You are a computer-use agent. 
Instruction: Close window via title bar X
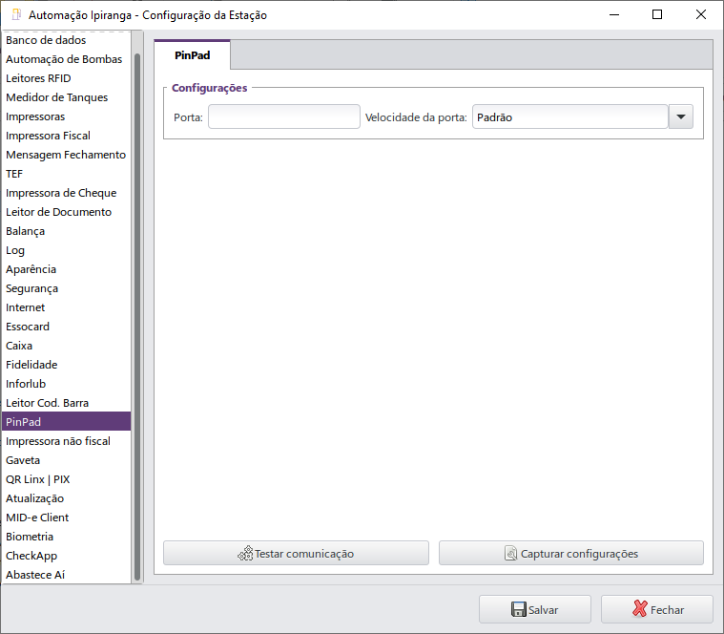(x=700, y=14)
